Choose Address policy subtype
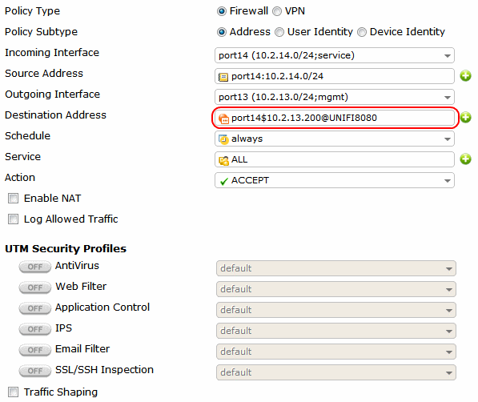The width and height of the screenshot is (478, 402). pyautogui.click(x=222, y=32)
